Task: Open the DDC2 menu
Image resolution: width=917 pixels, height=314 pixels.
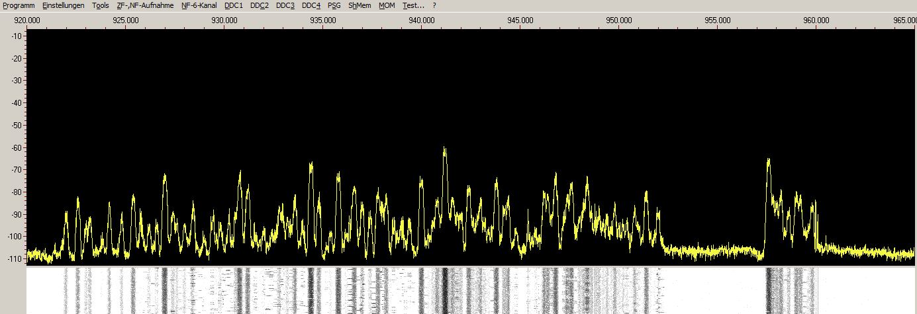Action: [260, 5]
